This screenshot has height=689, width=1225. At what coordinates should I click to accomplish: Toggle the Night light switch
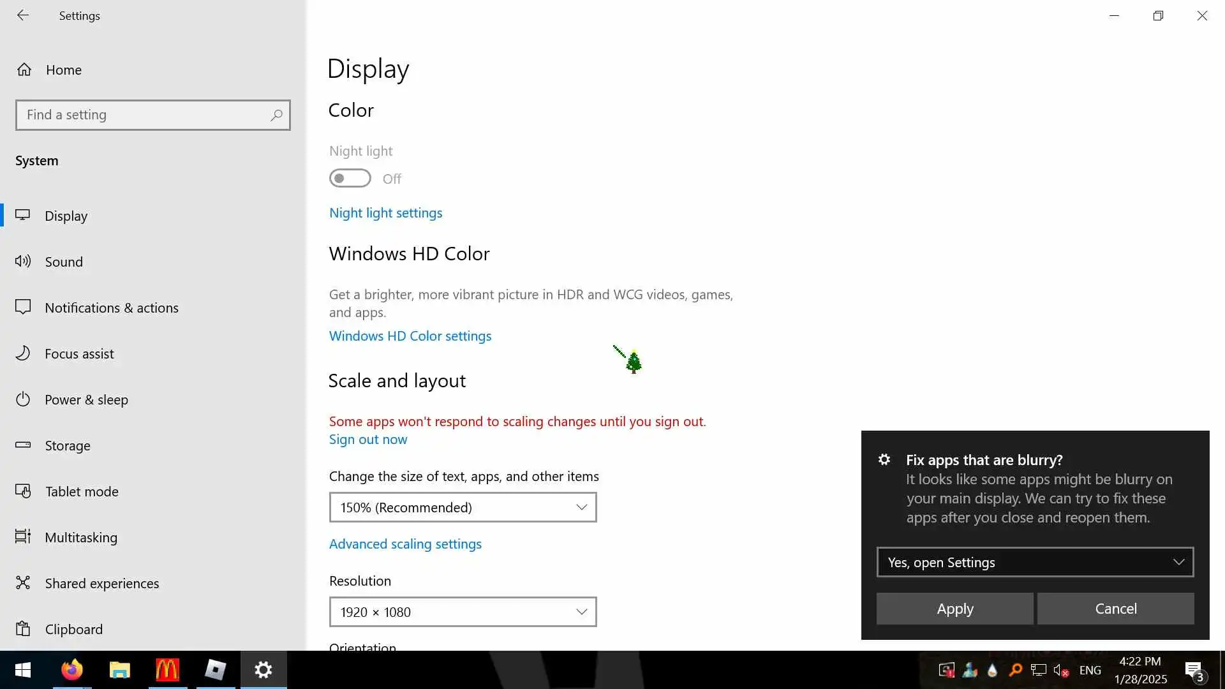(350, 179)
